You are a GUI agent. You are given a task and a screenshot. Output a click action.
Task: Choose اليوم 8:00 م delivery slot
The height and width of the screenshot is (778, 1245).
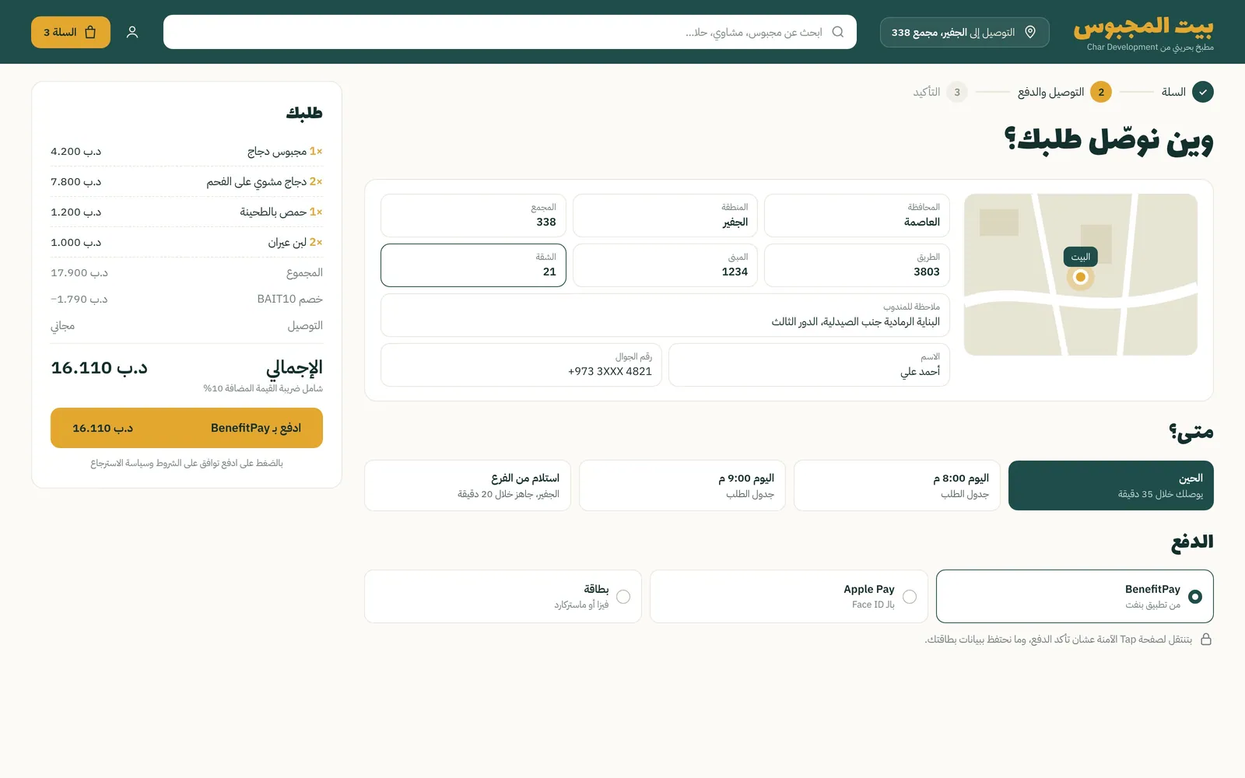point(896,485)
